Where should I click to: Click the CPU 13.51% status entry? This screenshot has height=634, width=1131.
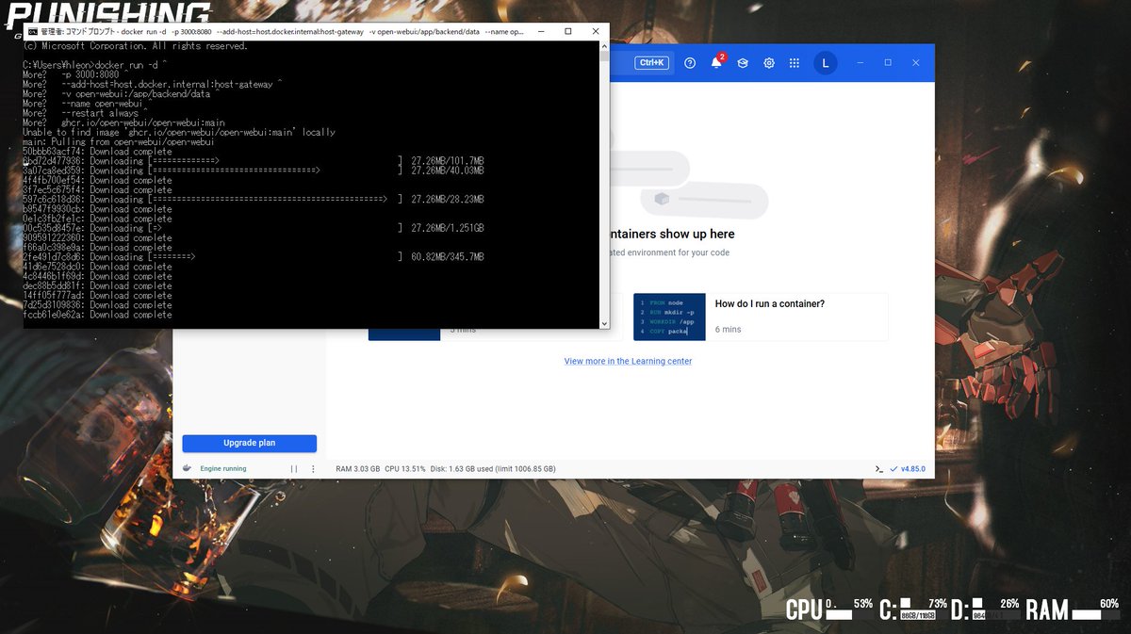point(405,469)
